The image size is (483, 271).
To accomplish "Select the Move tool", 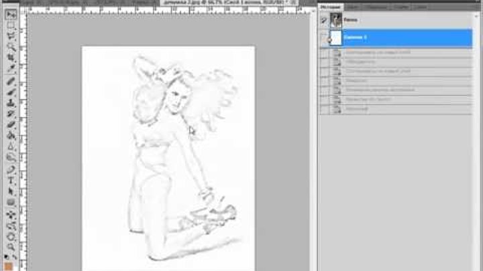I will (11, 14).
